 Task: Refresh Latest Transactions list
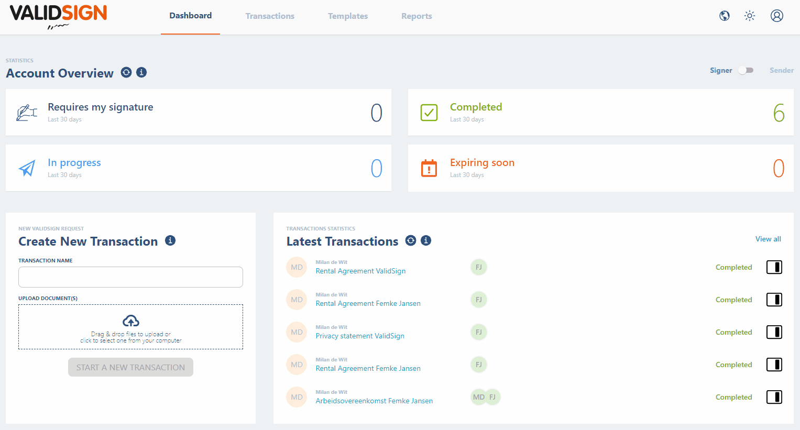click(x=411, y=240)
